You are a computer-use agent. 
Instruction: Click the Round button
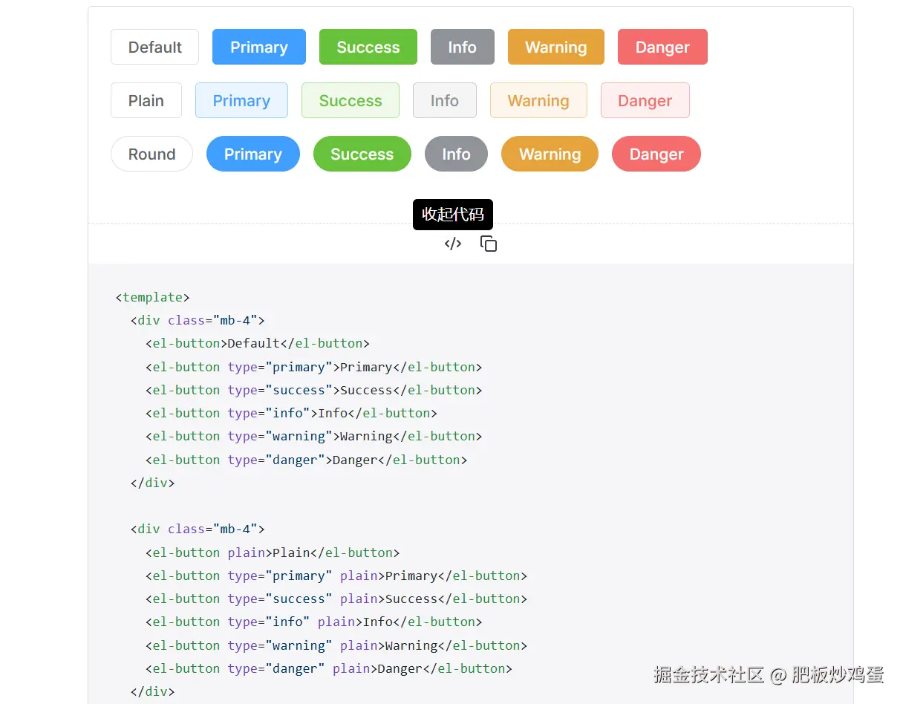[151, 154]
